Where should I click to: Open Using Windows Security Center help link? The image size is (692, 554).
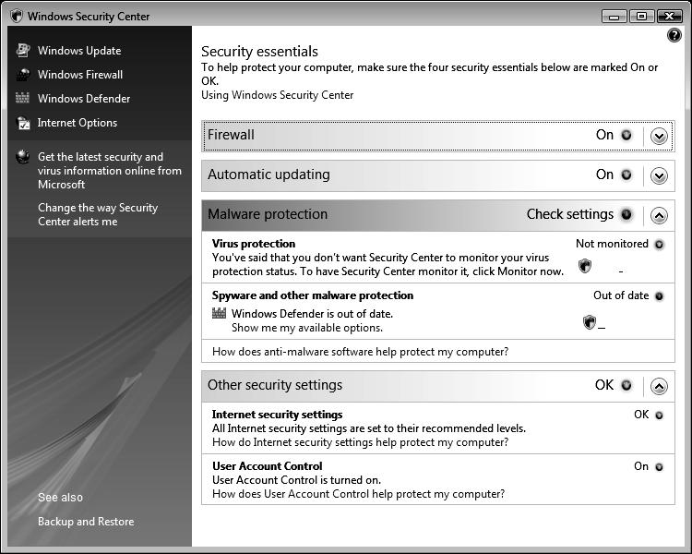277,95
